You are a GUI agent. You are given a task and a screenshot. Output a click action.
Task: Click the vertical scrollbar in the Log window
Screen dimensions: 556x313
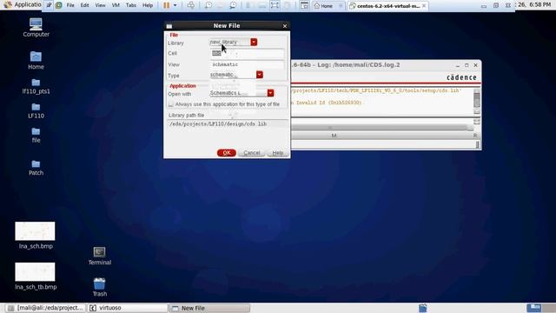coord(477,101)
